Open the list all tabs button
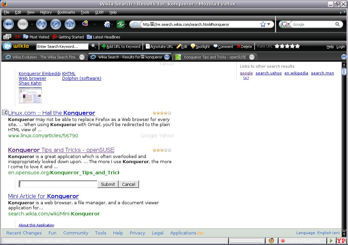The height and width of the screenshot is (245, 348). (x=344, y=57)
